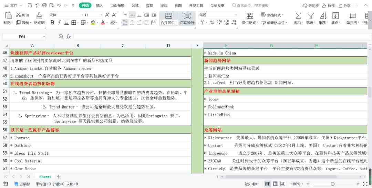The image size is (372, 188).
Task: Increase indent in the cell
Action: tap(154, 15)
